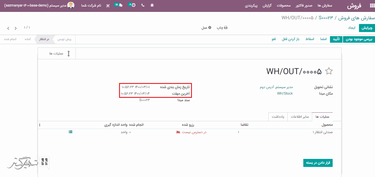This screenshot has height=177, width=375.
Task: Click the phone icon in top bar
Action: (x=143, y=5)
